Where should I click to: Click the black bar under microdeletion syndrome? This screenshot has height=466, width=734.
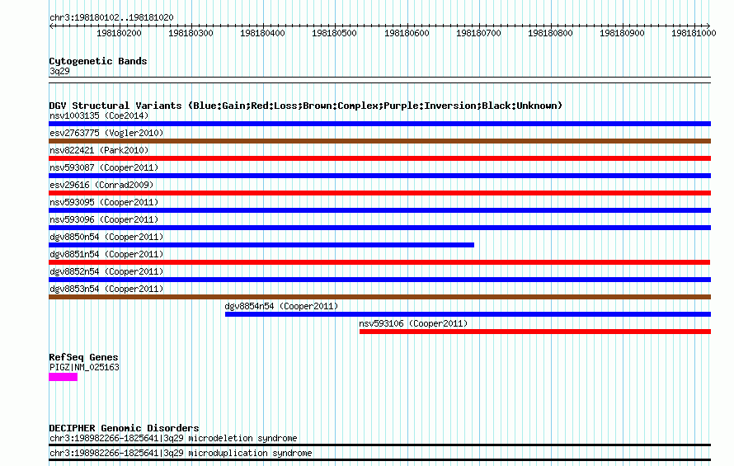point(379,445)
